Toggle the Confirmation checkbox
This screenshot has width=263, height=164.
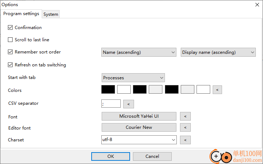click(x=10, y=28)
